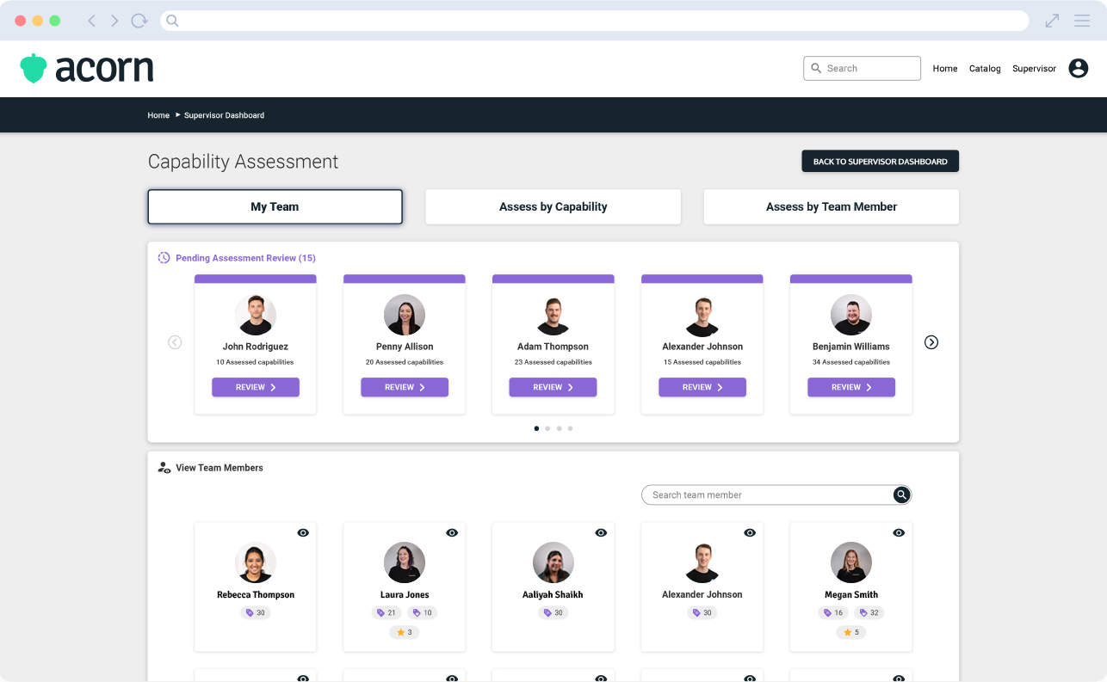Viewport: 1107px width, 682px height.
Task: Click the capability tag badge under Rebecca Thompson
Action: [255, 612]
